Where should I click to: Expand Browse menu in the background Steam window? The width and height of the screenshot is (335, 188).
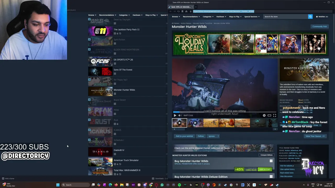pos(92,15)
